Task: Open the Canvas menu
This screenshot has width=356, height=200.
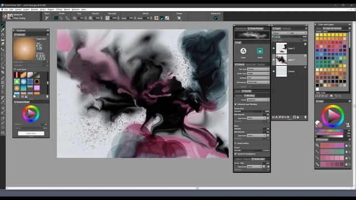Action: coord(18,9)
